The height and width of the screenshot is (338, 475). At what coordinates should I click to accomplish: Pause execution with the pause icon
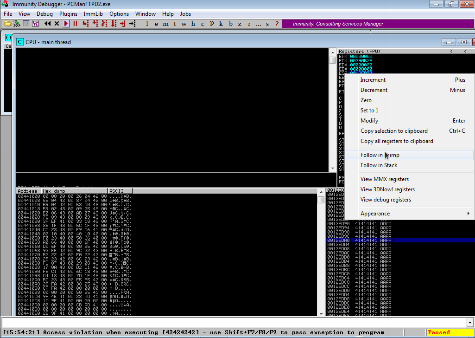[76, 24]
